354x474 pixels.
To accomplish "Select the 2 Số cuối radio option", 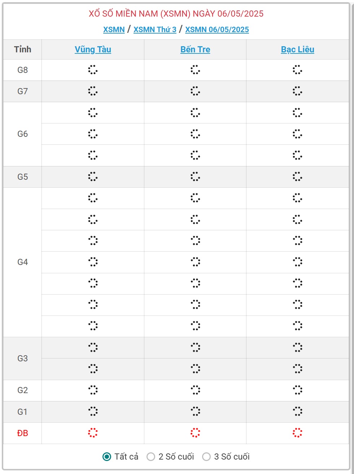I will click(x=151, y=457).
